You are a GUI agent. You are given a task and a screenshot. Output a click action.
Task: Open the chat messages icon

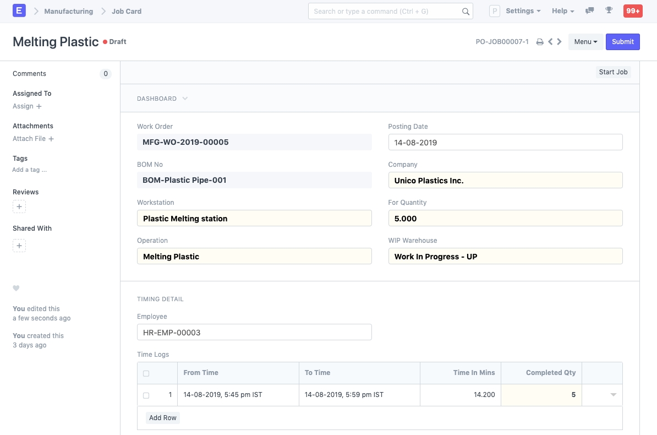point(590,11)
